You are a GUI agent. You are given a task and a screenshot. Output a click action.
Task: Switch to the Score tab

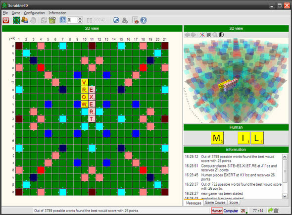tap(234, 202)
